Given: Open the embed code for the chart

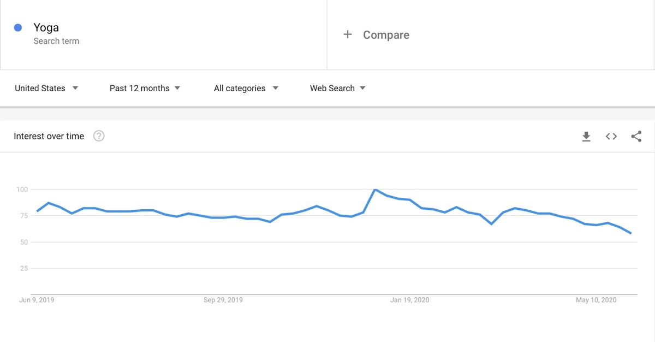Looking at the screenshot, I should 611,136.
